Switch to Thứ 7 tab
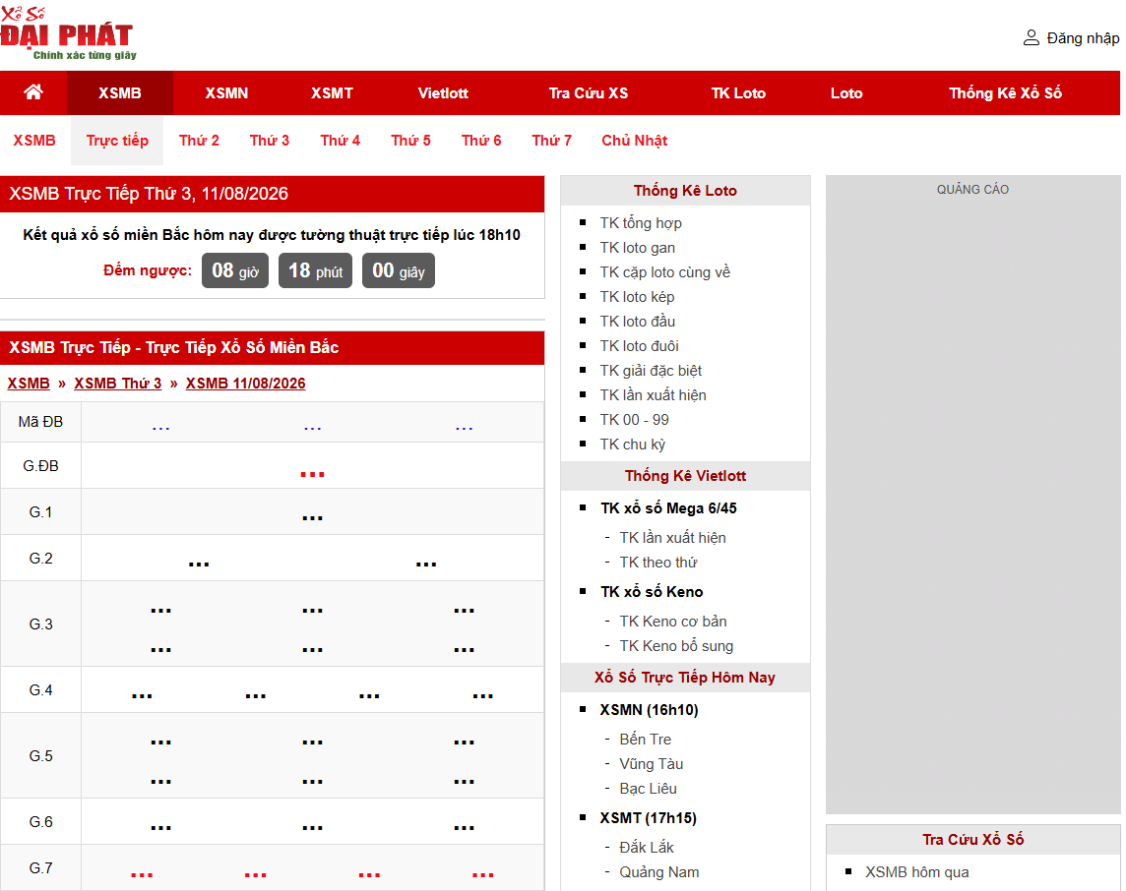Image resolution: width=1126 pixels, height=891 pixels. pos(551,141)
